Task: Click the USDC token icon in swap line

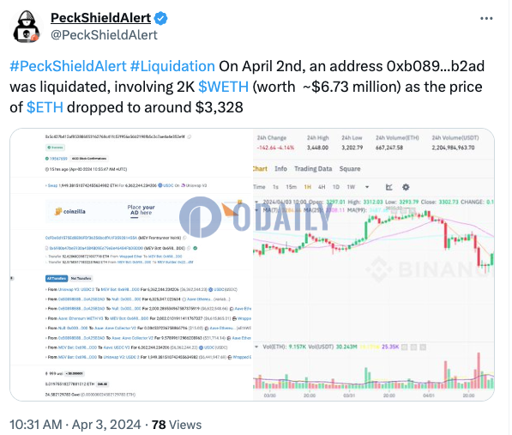Action: coord(160,185)
